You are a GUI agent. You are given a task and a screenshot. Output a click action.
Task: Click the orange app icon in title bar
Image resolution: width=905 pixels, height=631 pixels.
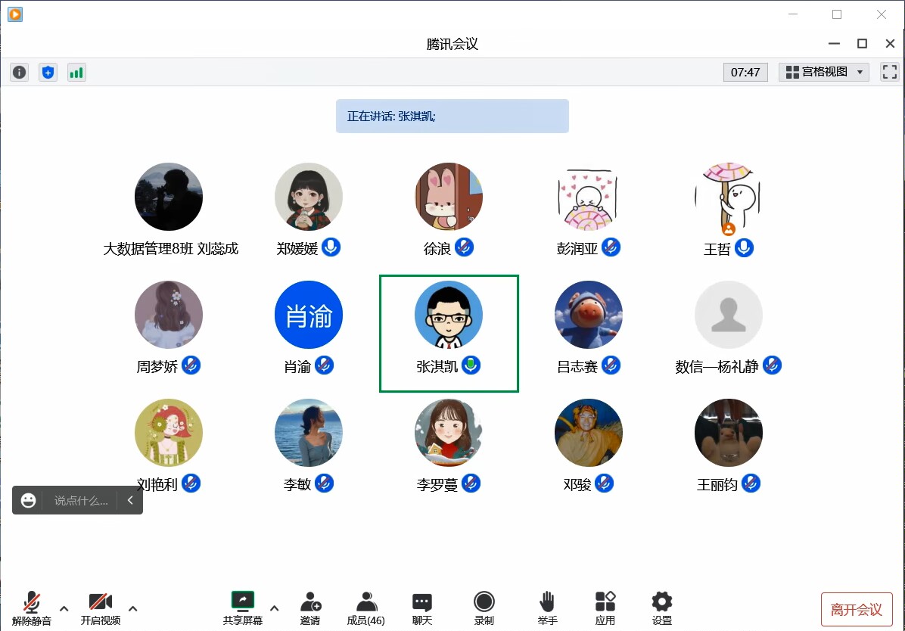click(x=15, y=14)
